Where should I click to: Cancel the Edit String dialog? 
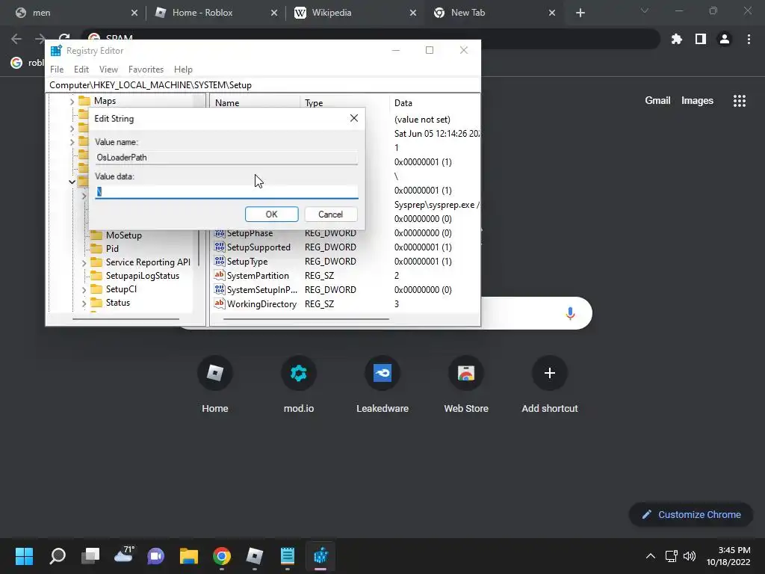click(x=330, y=215)
